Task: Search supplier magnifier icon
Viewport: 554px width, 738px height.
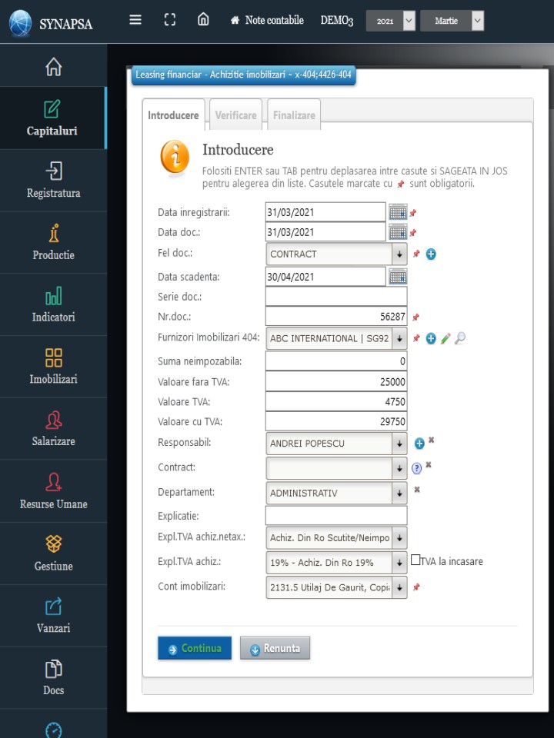Action: [460, 338]
